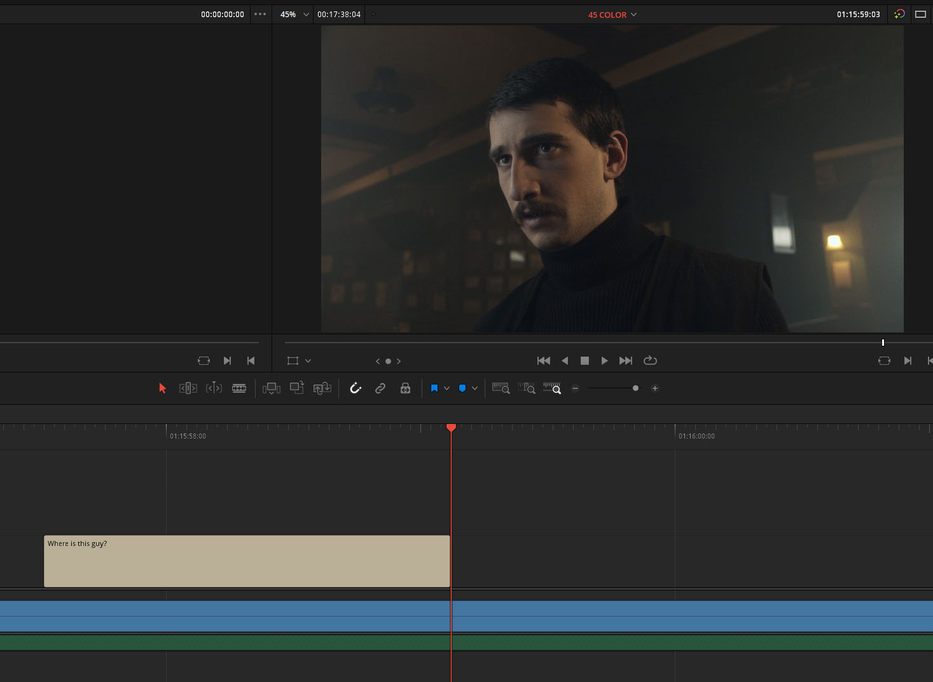Click the source viewer scrub bar
This screenshot has width=933, height=682.
pos(129,343)
